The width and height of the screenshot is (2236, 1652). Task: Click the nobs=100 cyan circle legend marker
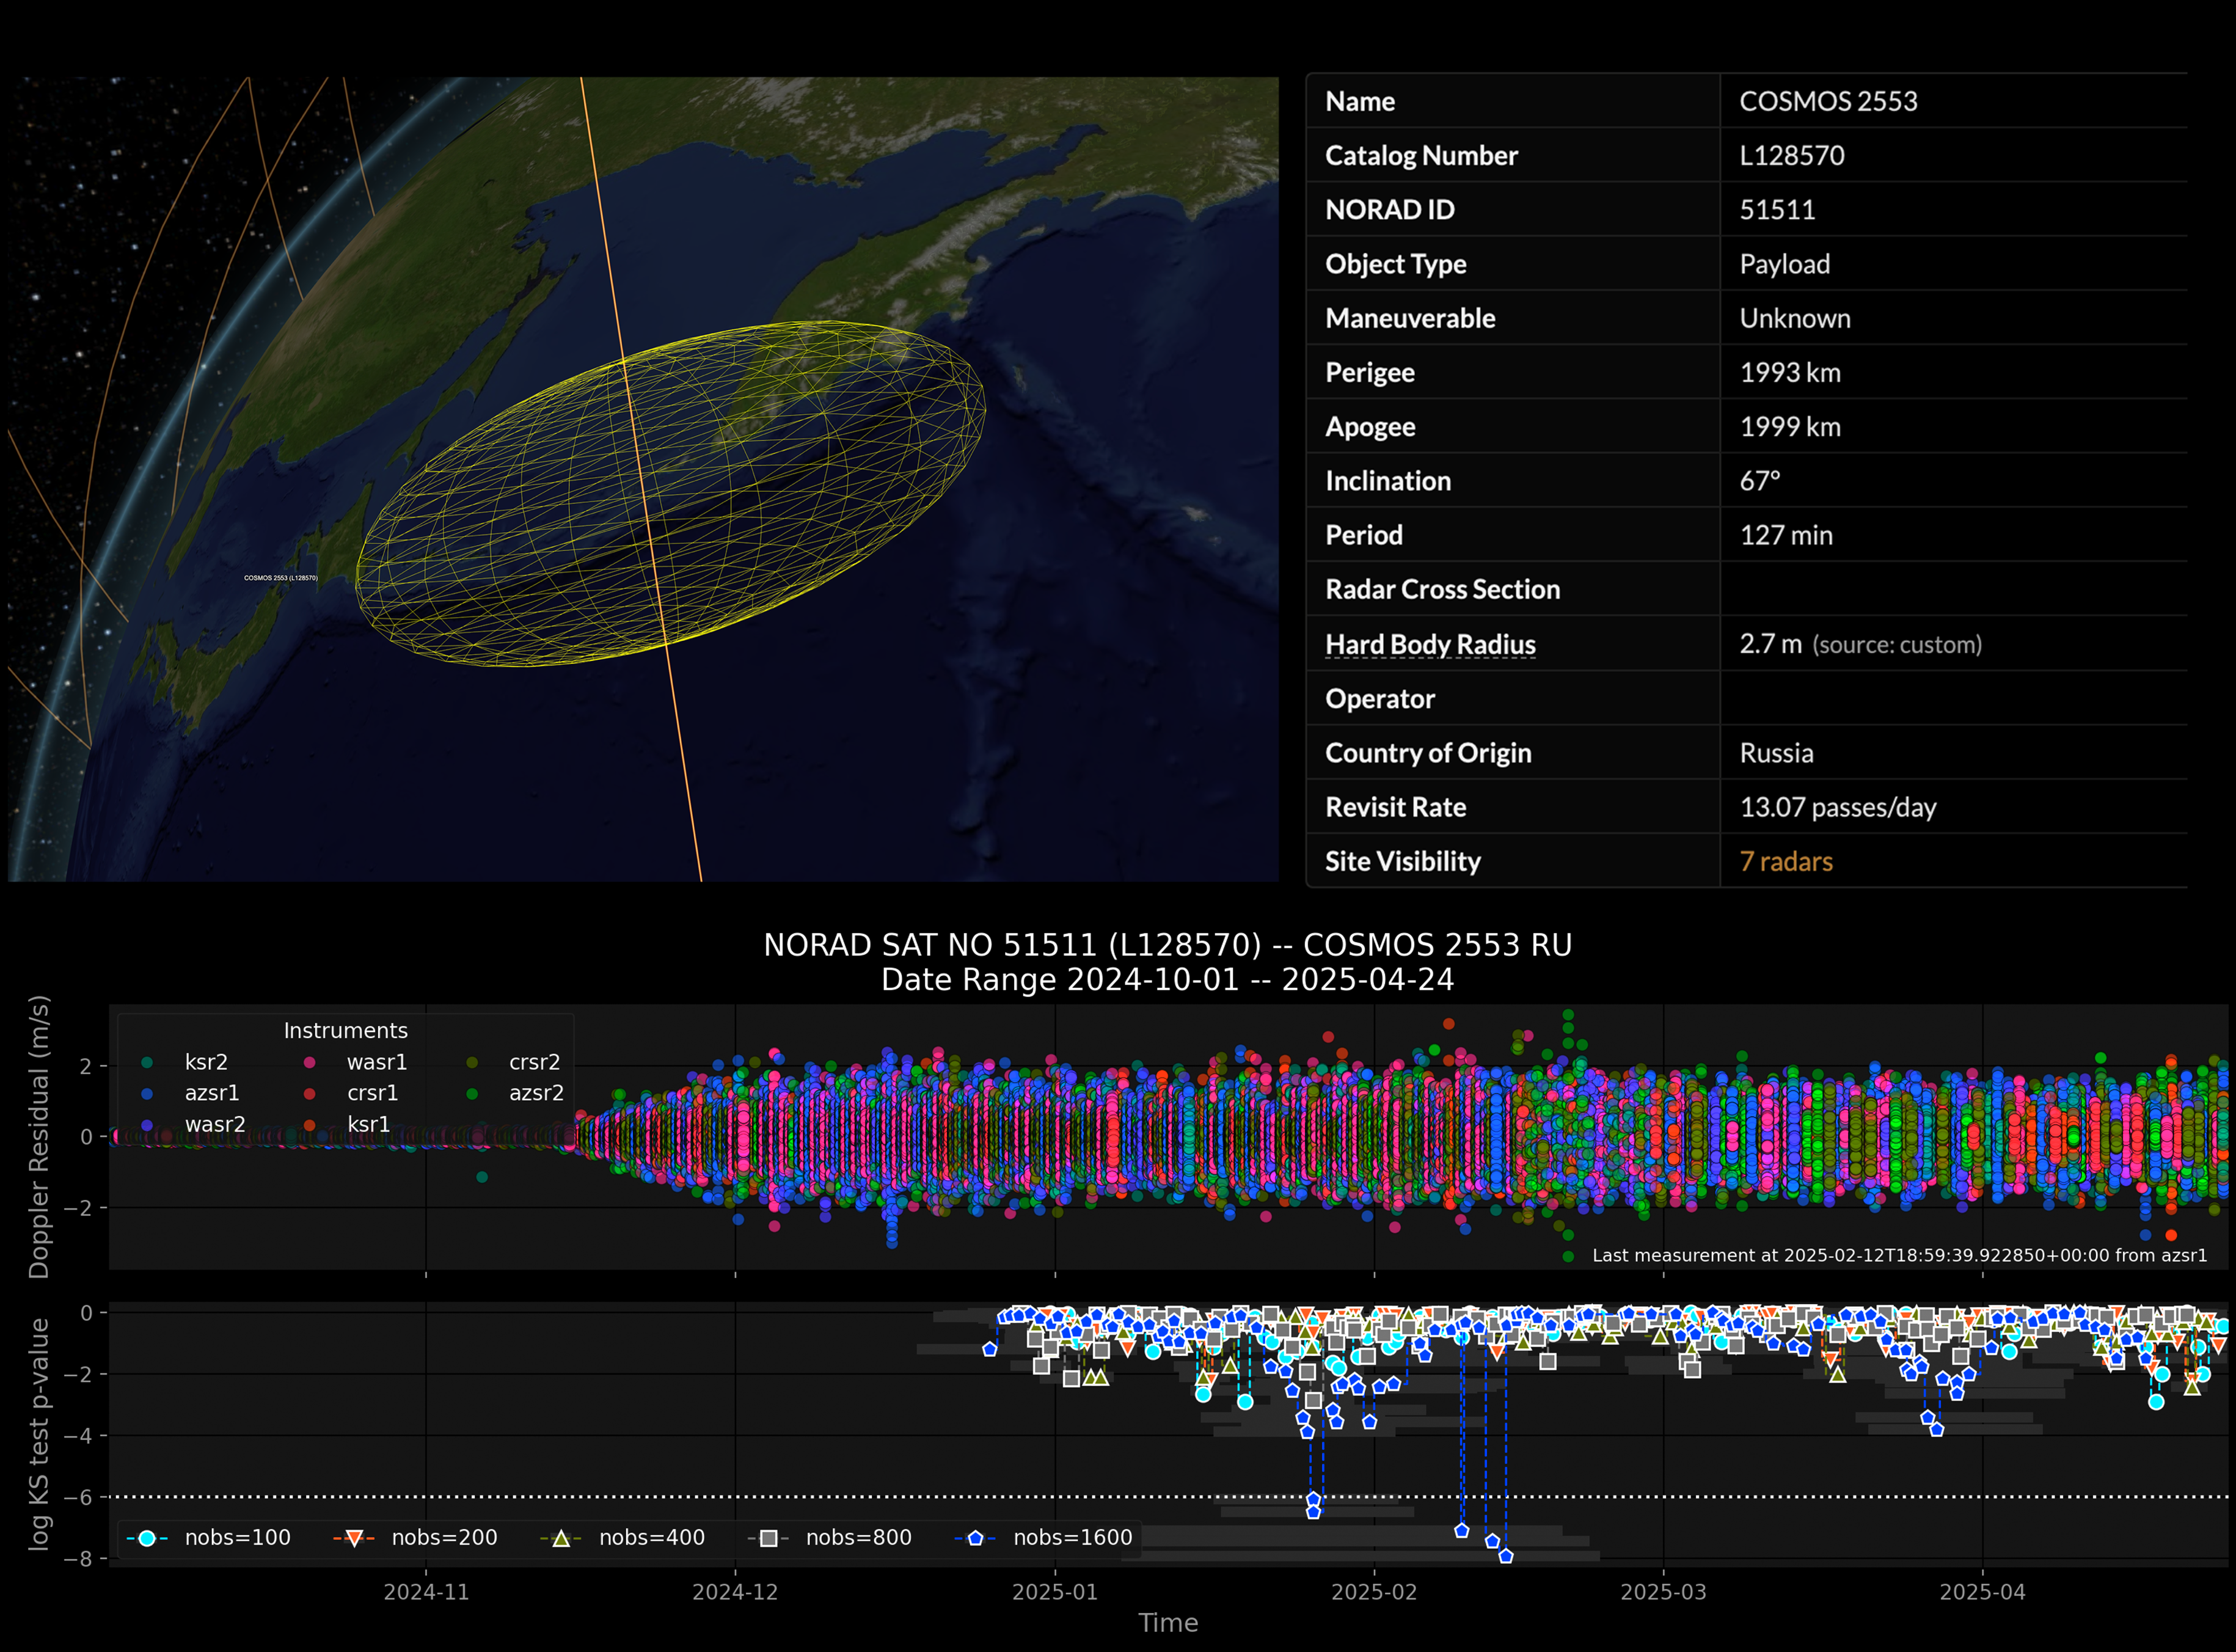[x=147, y=1538]
